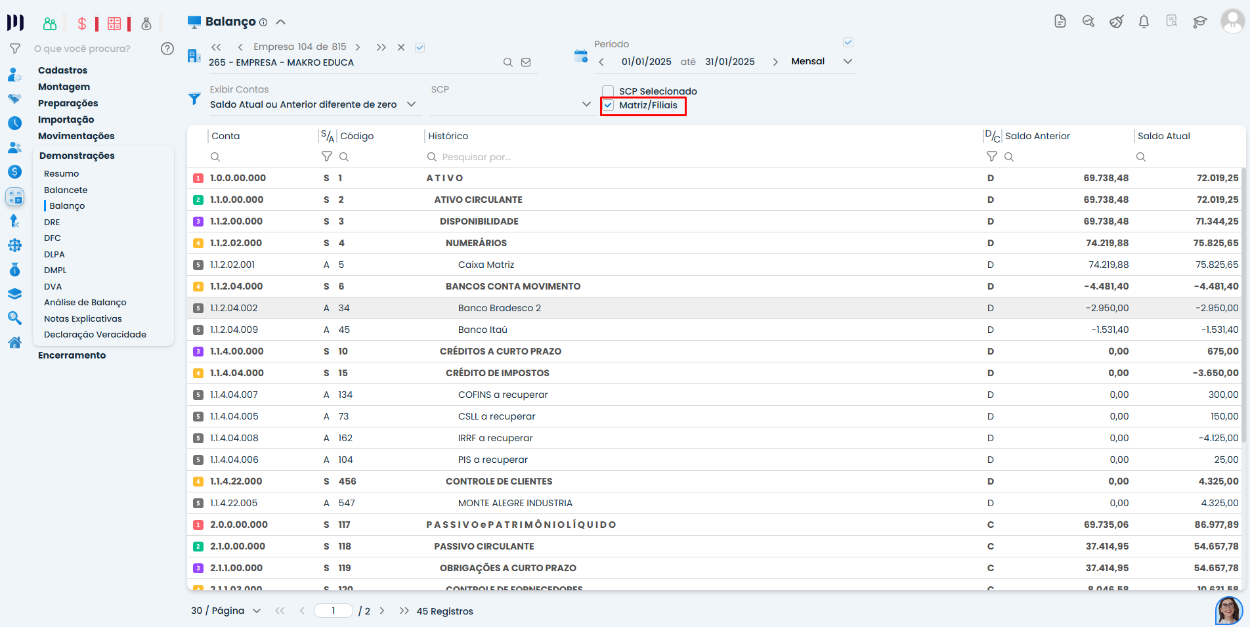Viewport: 1250px width, 627px height.
Task: Expand the Mensal period type dropdown
Action: pos(848,62)
